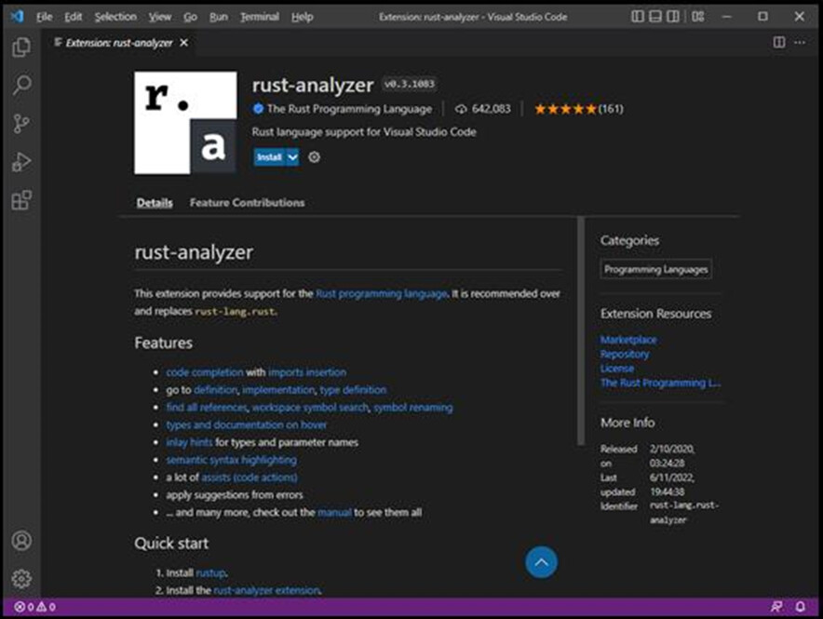Image resolution: width=823 pixels, height=619 pixels.
Task: Click the rust-analyzer extension logo thumbnail
Action: (x=185, y=122)
